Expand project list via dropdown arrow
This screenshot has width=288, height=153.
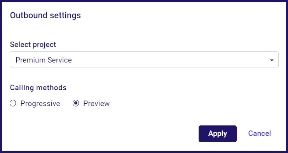pyautogui.click(x=272, y=60)
